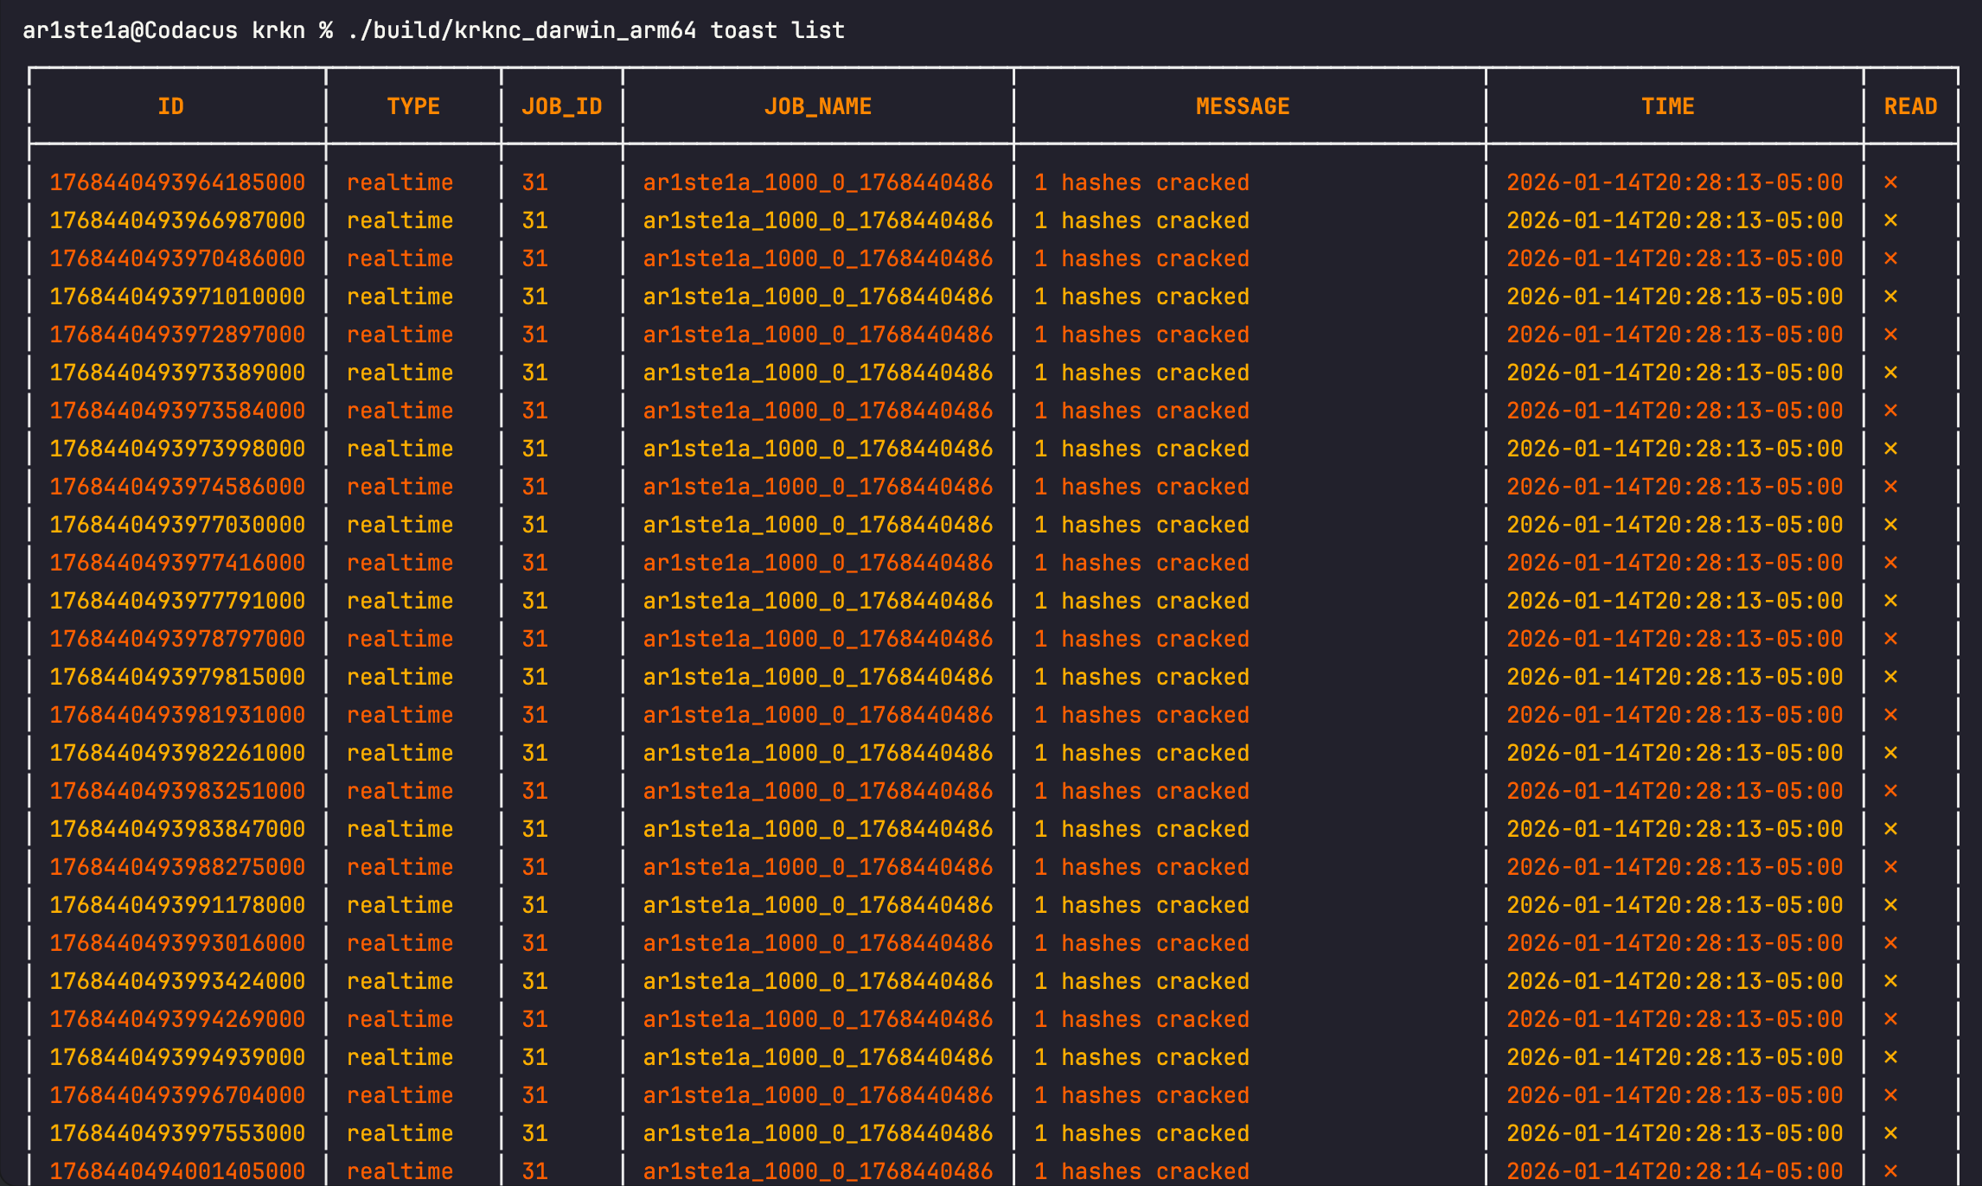Click the krknc_darwin_arm64 toast list command text
The height and width of the screenshot is (1186, 1982).
(596, 30)
